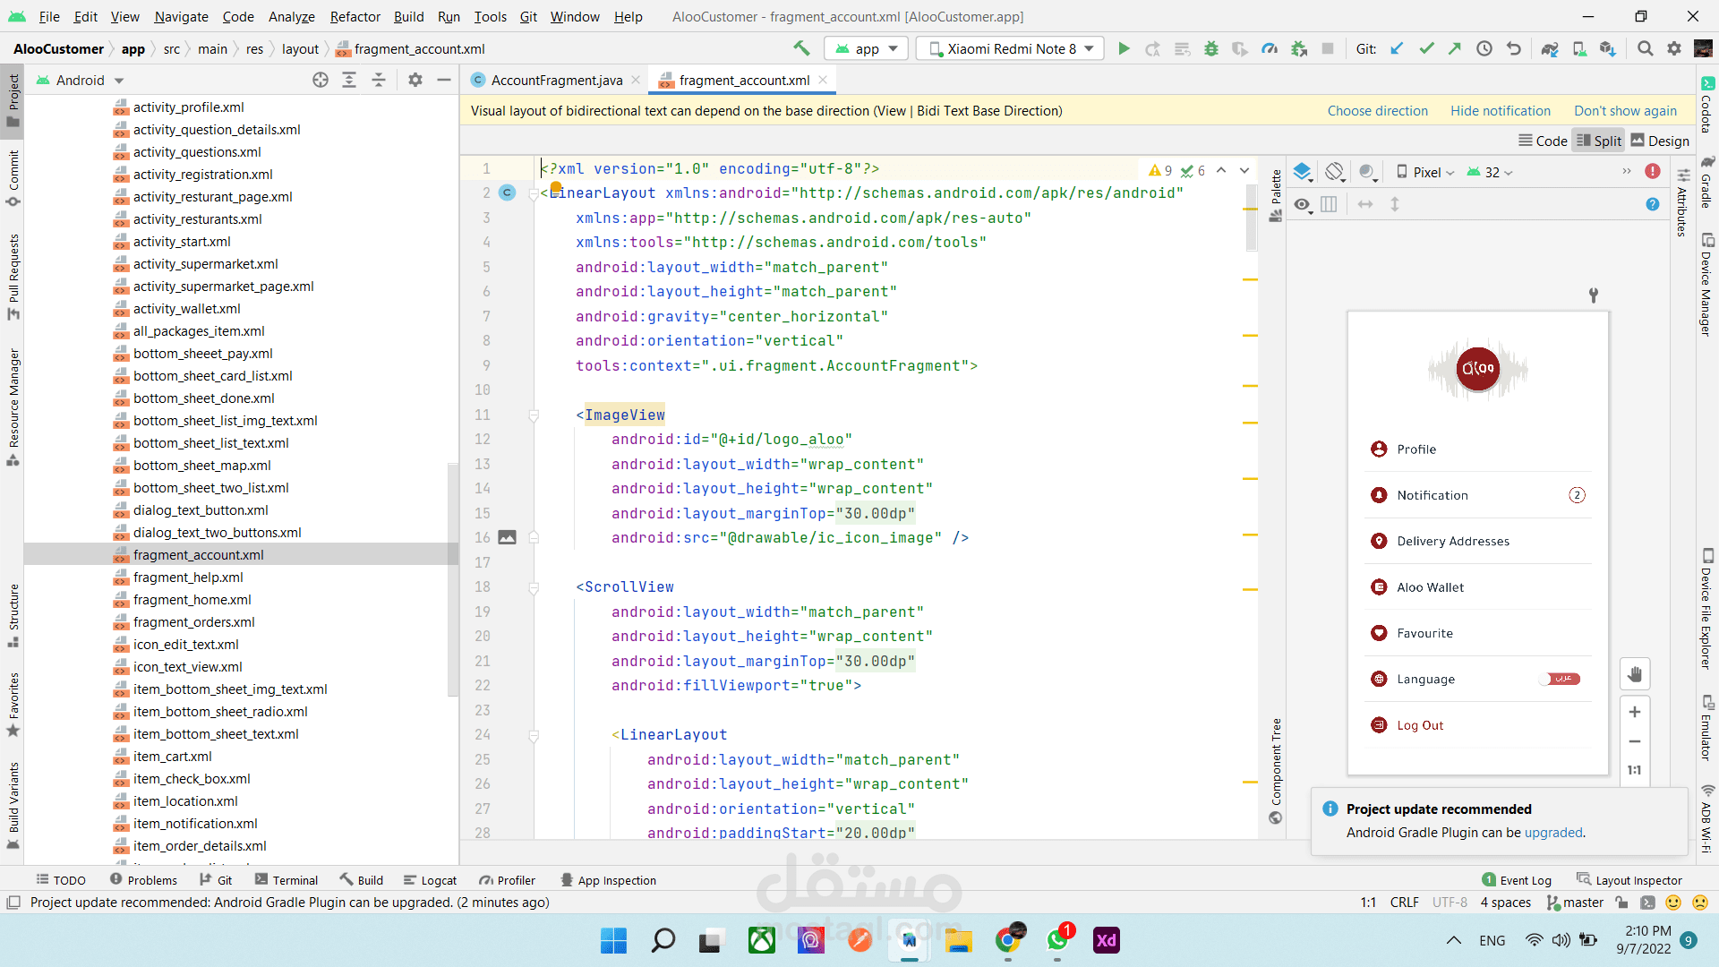Switch to the AccountFragment.java tab
The height and width of the screenshot is (967, 1719).
pyautogui.click(x=556, y=81)
